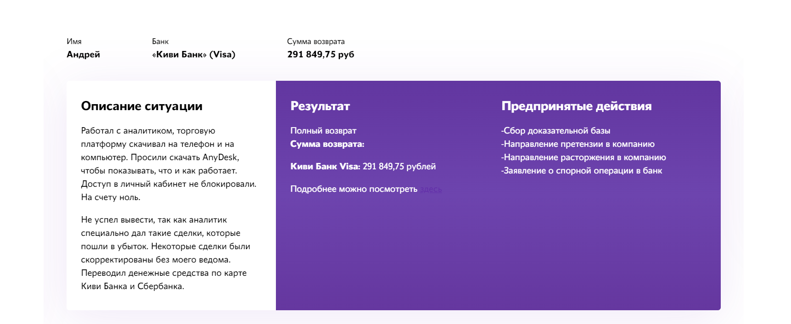Click the 'Результат' heading
791x324 pixels.
tap(320, 106)
